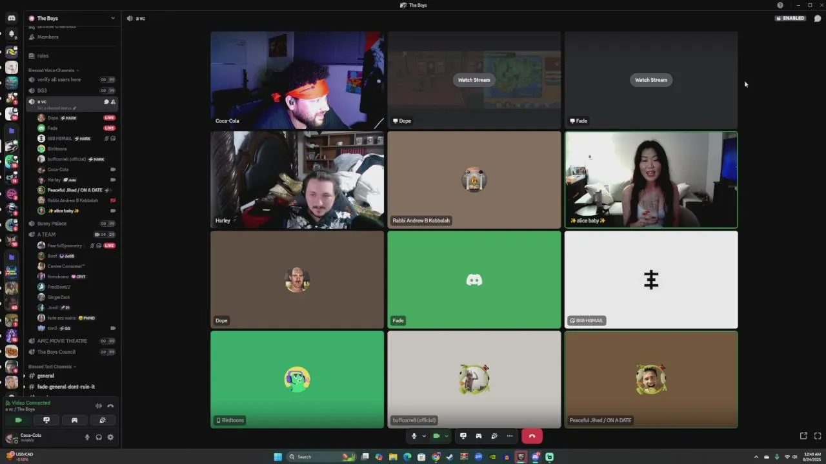Open more options in the call control bar
The width and height of the screenshot is (826, 464).
510,436
